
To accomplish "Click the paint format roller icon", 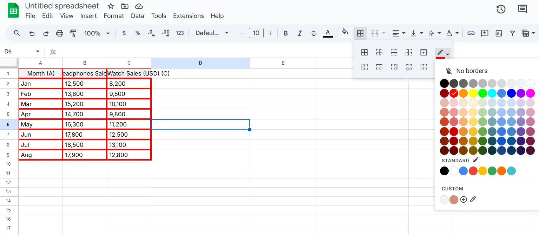I will coord(73,33).
